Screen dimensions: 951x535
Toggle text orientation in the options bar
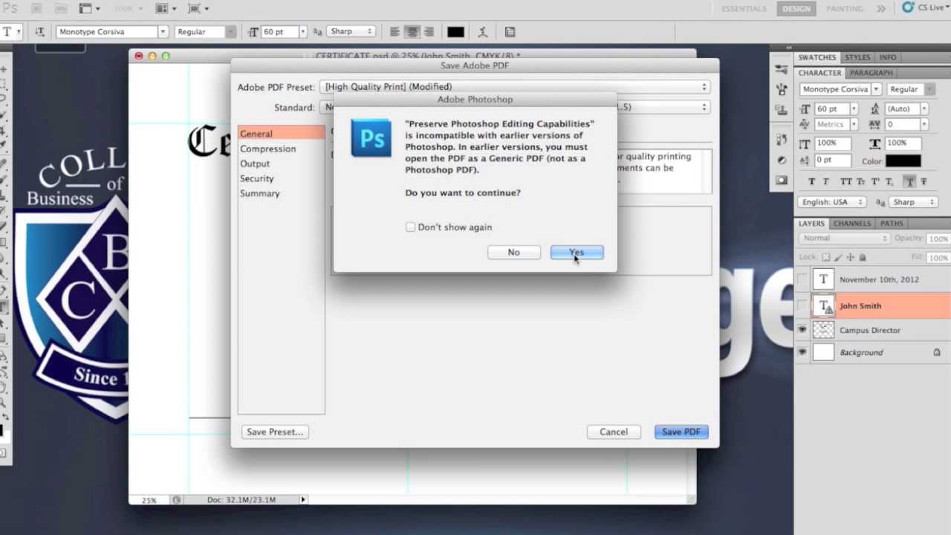[x=40, y=32]
